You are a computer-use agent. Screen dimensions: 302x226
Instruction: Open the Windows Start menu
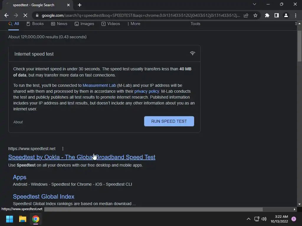pyautogui.click(x=9, y=219)
